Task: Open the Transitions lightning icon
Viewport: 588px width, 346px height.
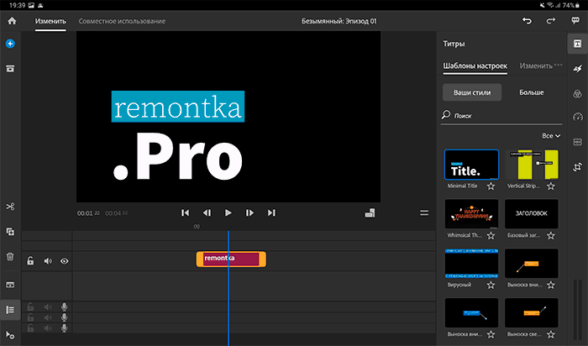Action: [578, 69]
